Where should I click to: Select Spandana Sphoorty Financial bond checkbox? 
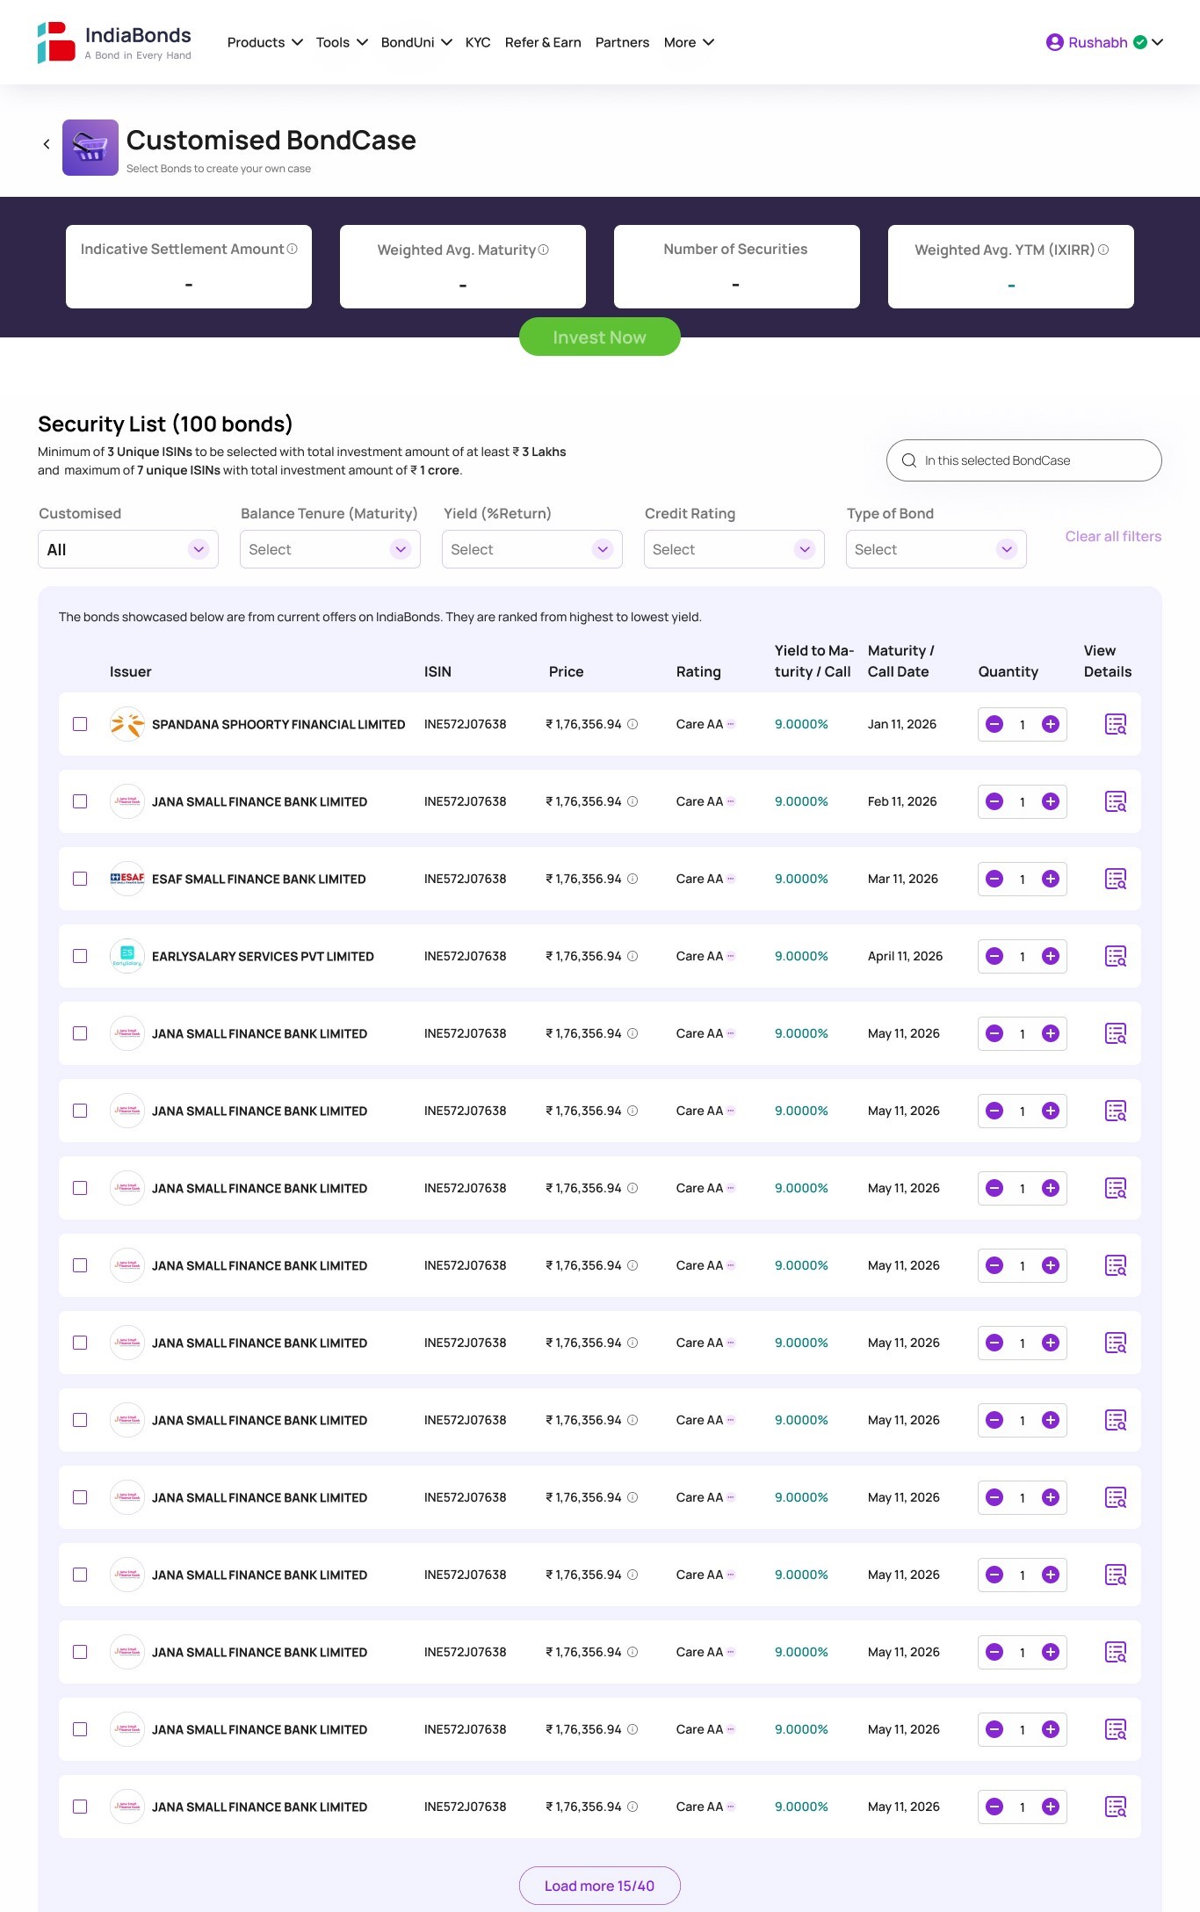[x=80, y=724]
